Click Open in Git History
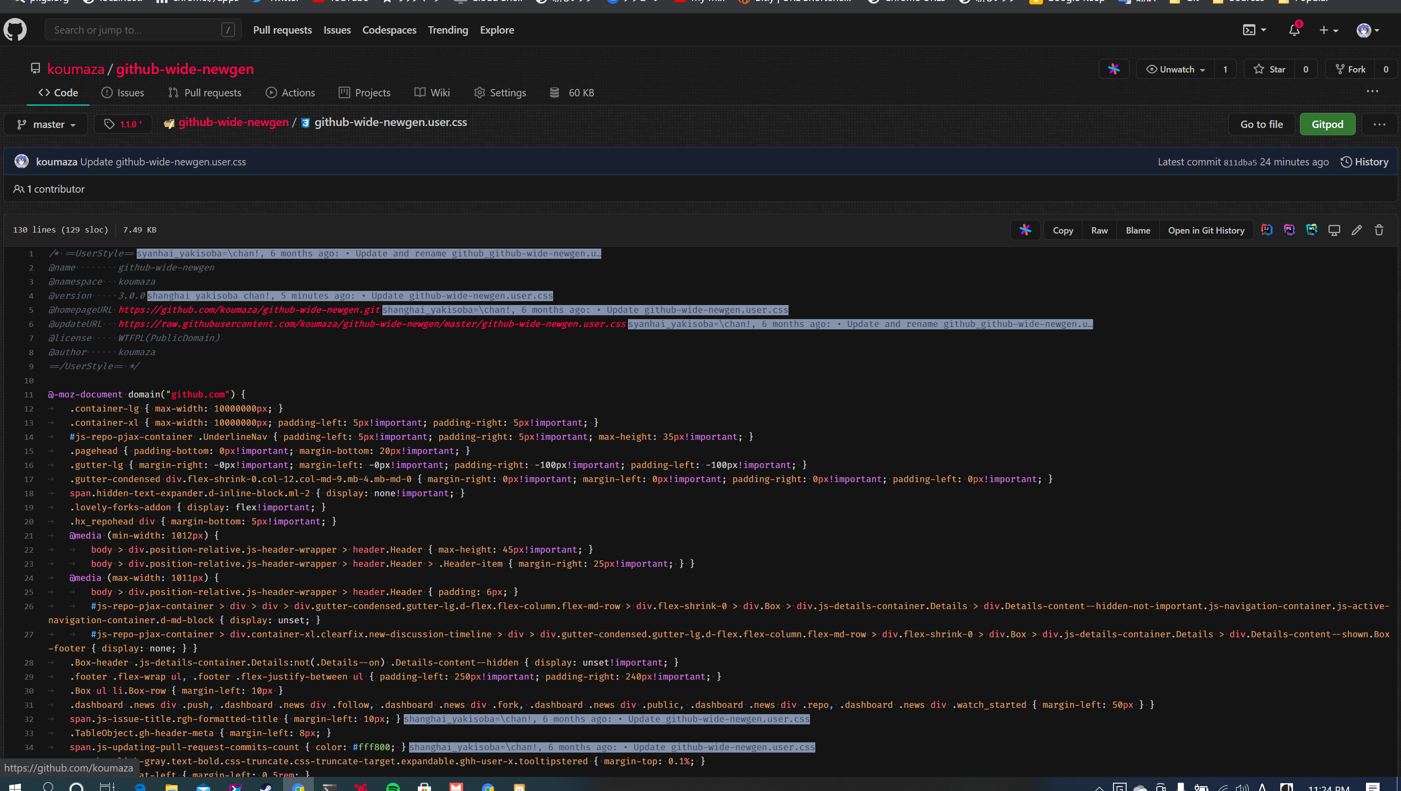The width and height of the screenshot is (1401, 791). (1206, 230)
